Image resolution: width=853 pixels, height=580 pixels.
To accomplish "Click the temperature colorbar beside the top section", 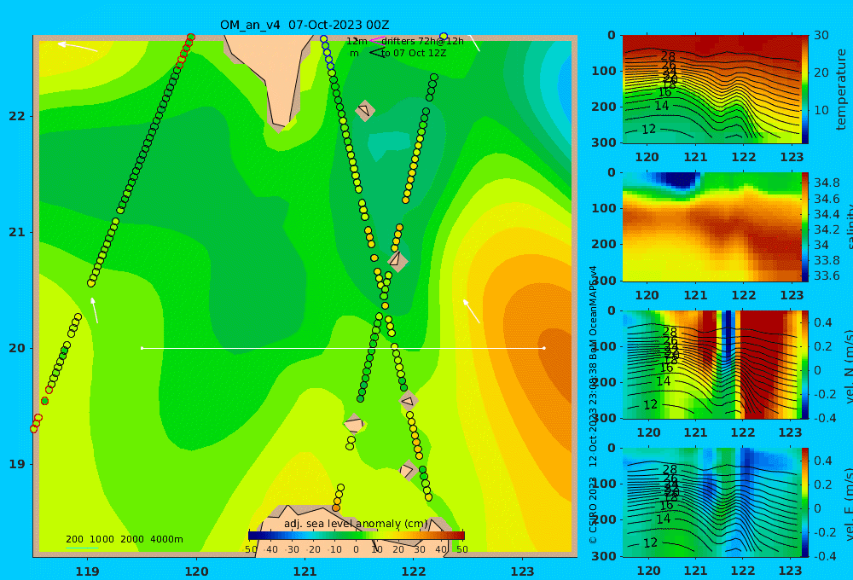I will point(805,90).
